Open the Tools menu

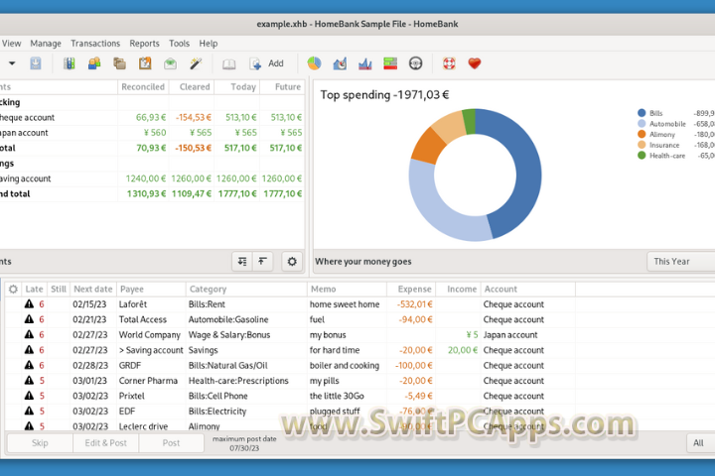pos(179,44)
